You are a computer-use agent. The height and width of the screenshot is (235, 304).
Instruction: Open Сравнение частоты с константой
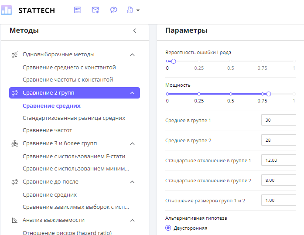[x=68, y=80]
